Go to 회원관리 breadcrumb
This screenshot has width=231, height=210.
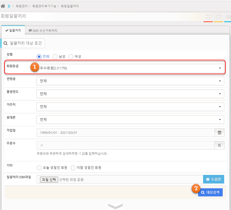click(22, 6)
